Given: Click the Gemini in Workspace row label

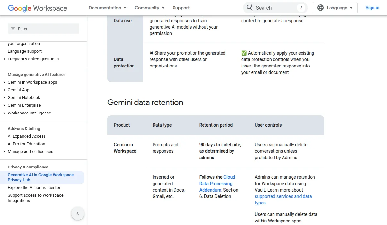Looking at the screenshot, I should [x=125, y=148].
